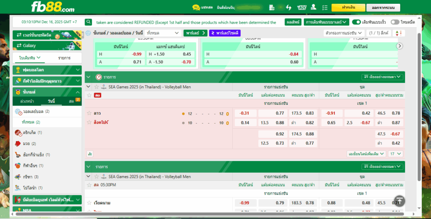Viewport: 431px width, 219px height.
Task: Click the carousel next arrow
Action: coord(400,46)
